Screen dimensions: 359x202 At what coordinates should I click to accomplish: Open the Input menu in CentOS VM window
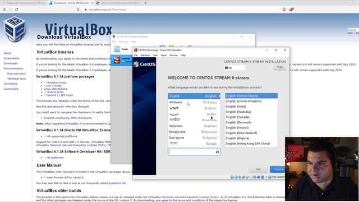[164, 55]
